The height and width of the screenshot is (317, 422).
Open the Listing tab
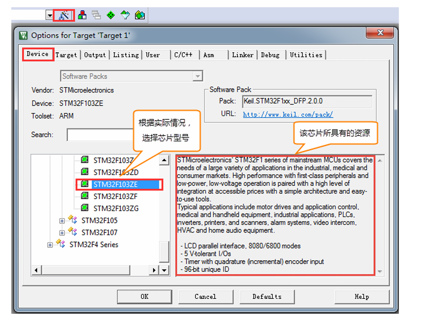pos(126,55)
